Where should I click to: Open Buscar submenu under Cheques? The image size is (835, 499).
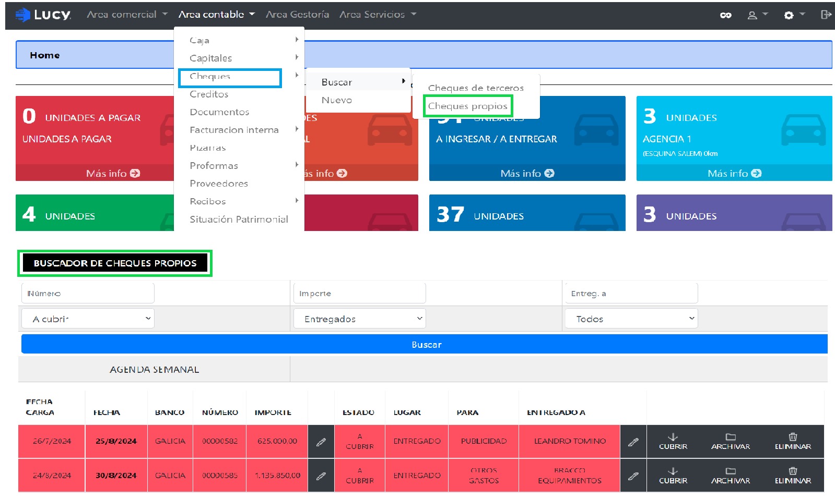[x=358, y=82]
